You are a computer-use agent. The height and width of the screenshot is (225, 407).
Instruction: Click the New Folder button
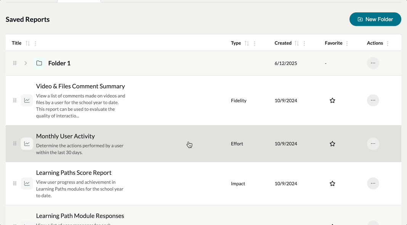point(375,19)
